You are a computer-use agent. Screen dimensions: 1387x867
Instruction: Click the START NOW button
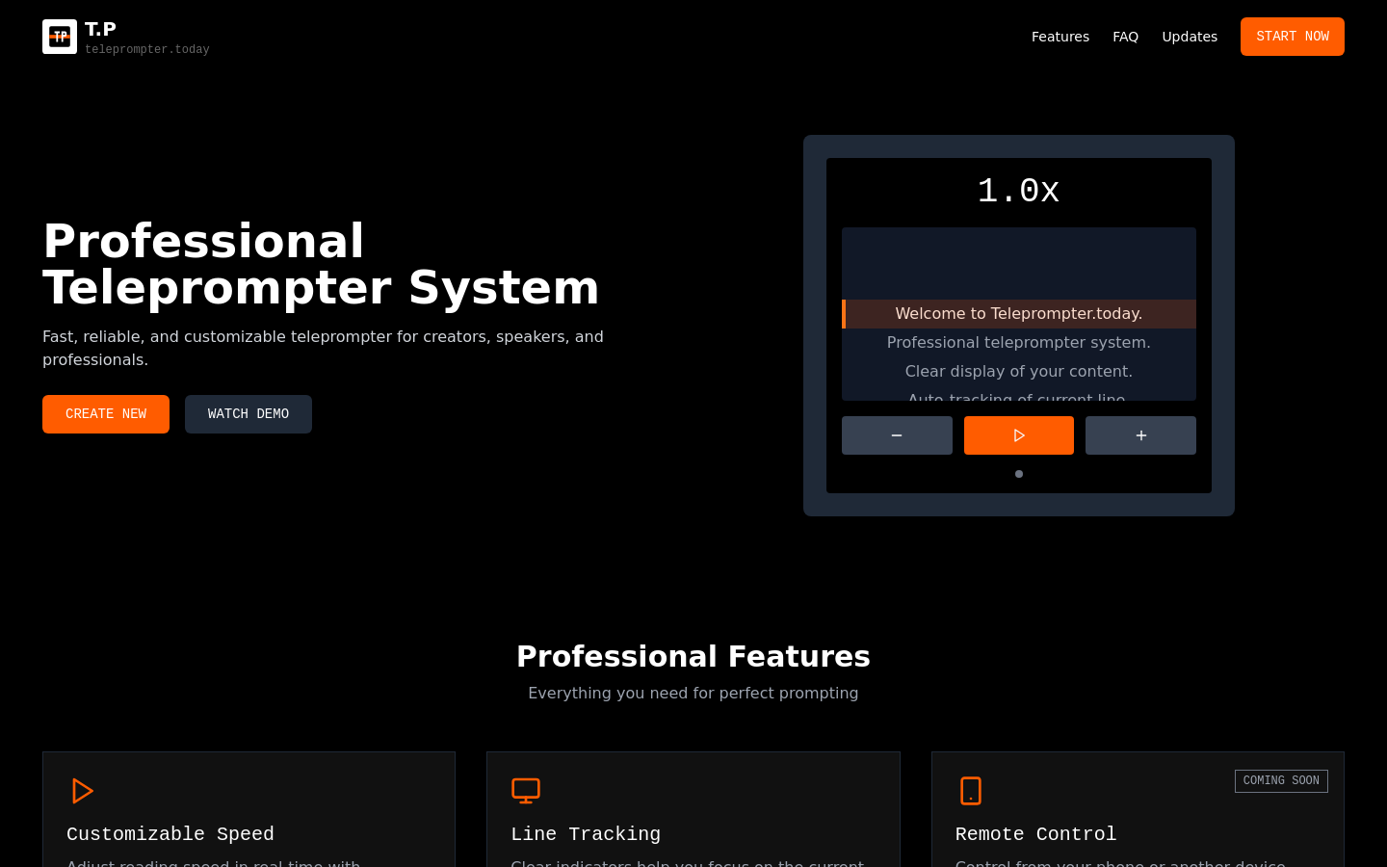1293,37
